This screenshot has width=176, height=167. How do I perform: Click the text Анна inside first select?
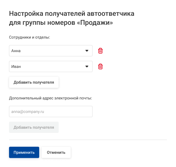pyautogui.click(x=16, y=51)
